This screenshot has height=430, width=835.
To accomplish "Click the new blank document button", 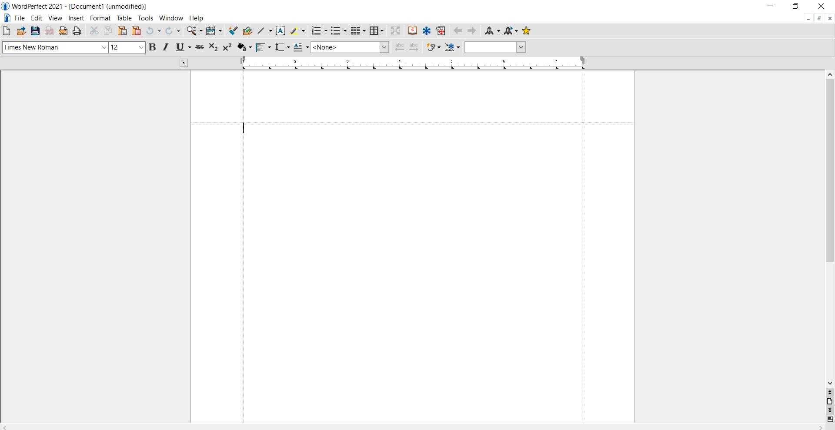I will click(7, 31).
